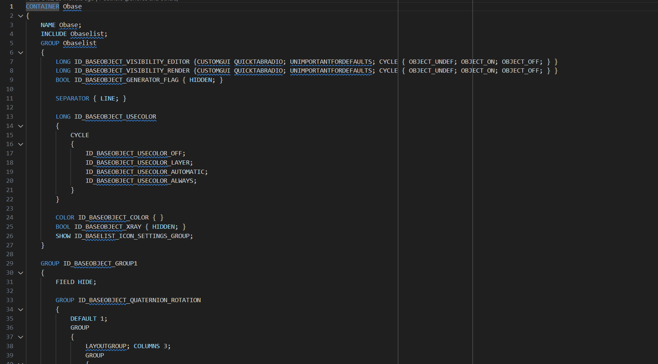Place cursor on the word Obase
This screenshot has width=658, height=364.
(72, 6)
